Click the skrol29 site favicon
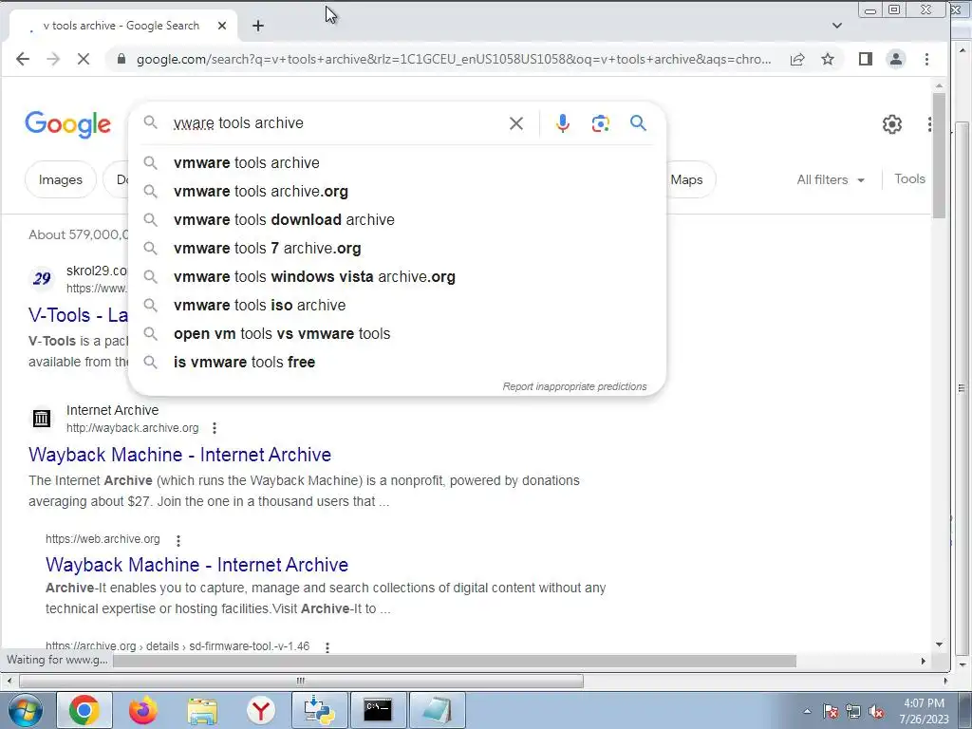 [42, 278]
